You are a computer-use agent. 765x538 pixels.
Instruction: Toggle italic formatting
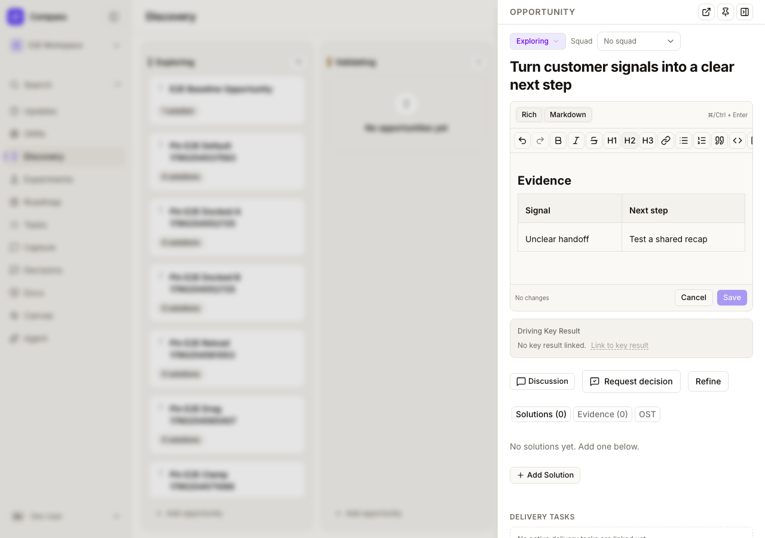click(576, 140)
